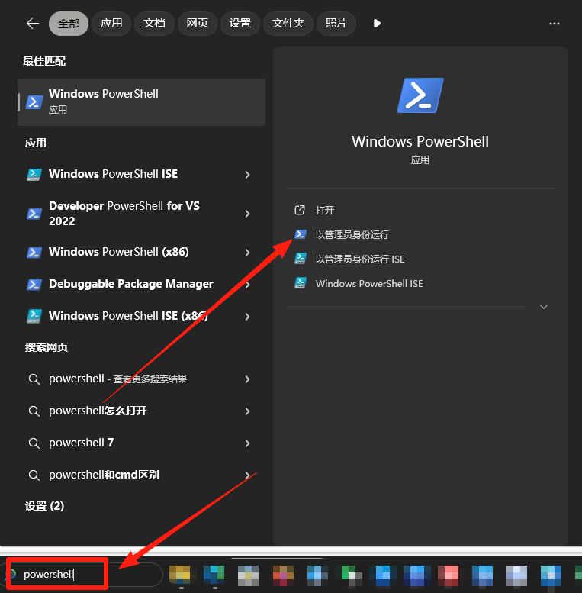Click the magnifier icon for powershell和cmd区别
The width and height of the screenshot is (582, 593).
34,475
